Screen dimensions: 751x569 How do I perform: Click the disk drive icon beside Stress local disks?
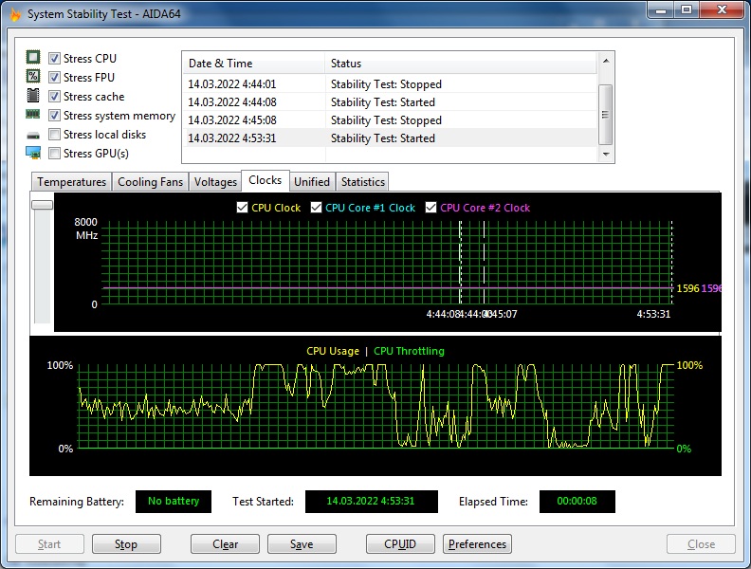tap(33, 135)
